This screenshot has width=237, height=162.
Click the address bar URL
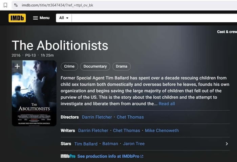pyautogui.click(x=58, y=5)
